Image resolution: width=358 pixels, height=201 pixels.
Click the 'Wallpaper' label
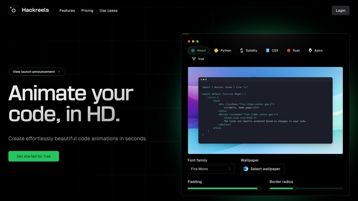coord(250,160)
